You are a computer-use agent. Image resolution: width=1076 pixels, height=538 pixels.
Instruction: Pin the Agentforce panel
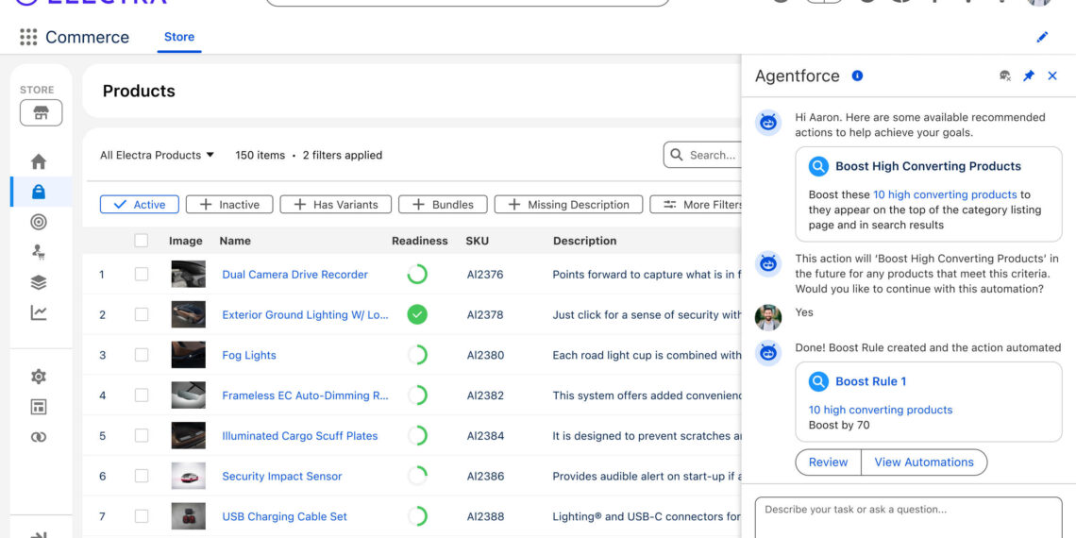tap(1029, 76)
